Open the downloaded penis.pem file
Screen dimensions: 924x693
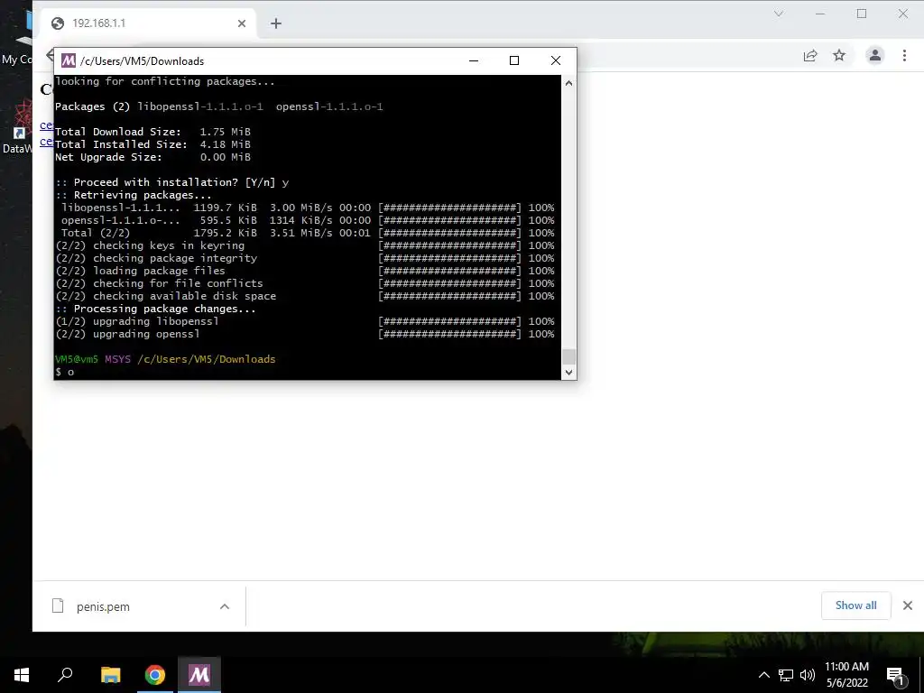(x=103, y=606)
